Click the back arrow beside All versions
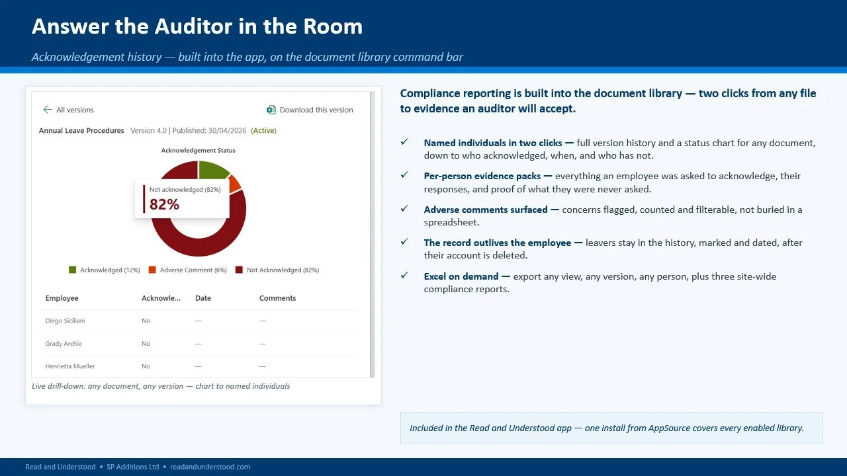 click(48, 110)
